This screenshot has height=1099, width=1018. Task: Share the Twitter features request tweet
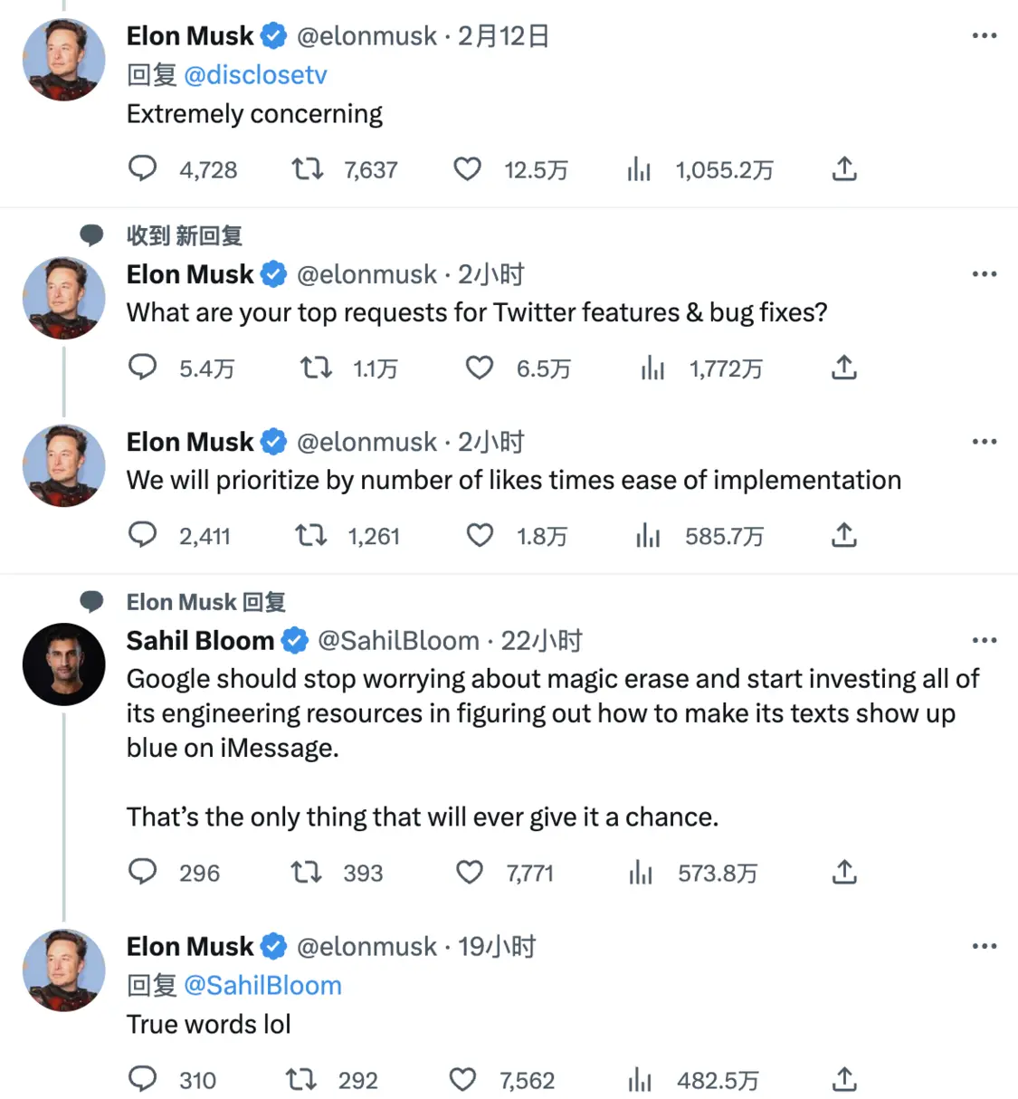843,368
